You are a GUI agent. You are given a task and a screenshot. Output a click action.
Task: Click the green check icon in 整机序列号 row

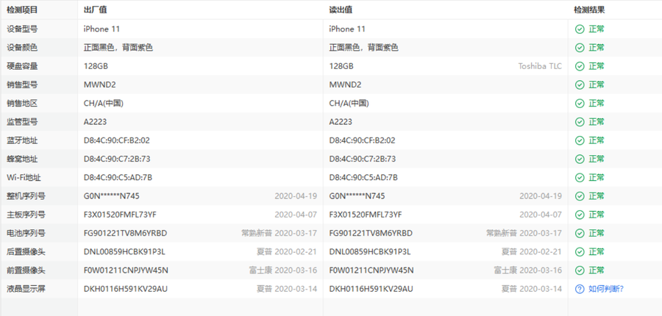point(580,196)
